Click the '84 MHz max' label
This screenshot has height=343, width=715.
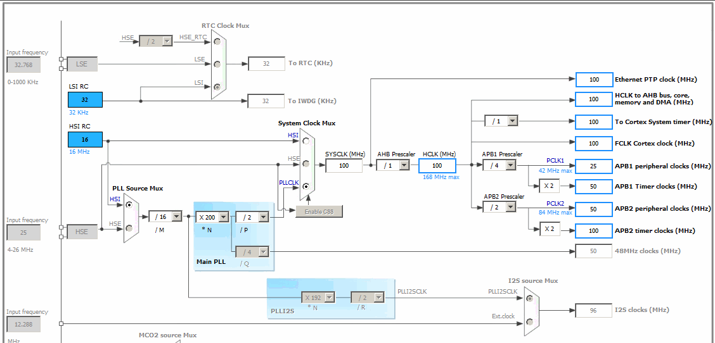555,212
